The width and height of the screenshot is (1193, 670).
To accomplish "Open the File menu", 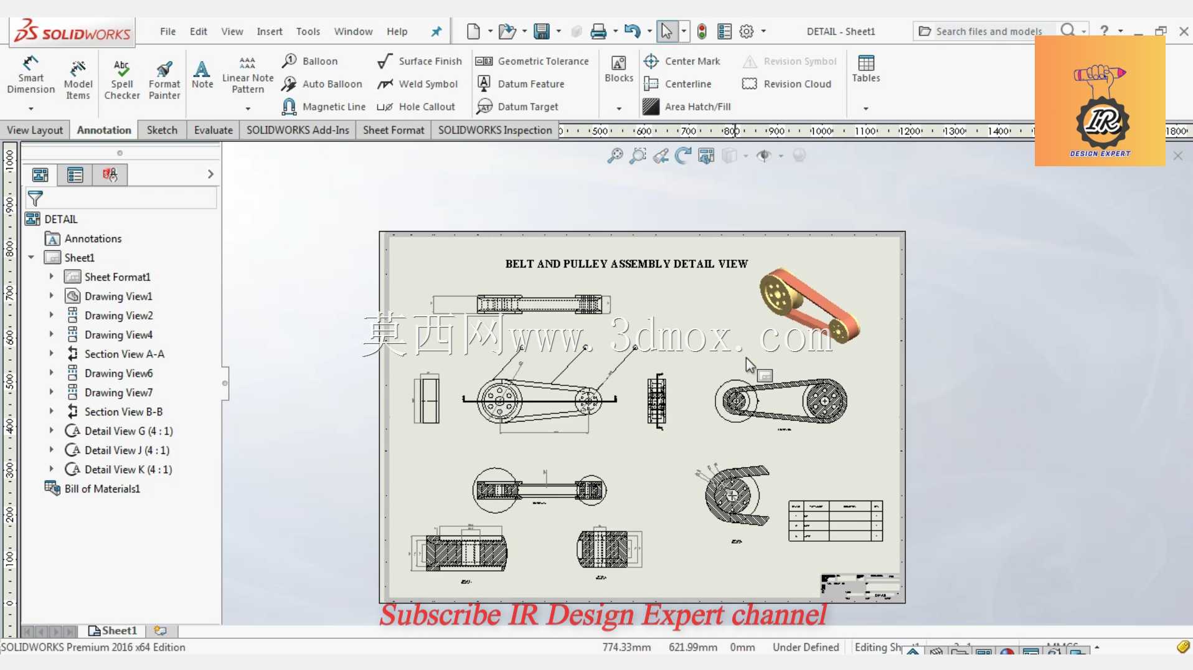I will (x=167, y=31).
